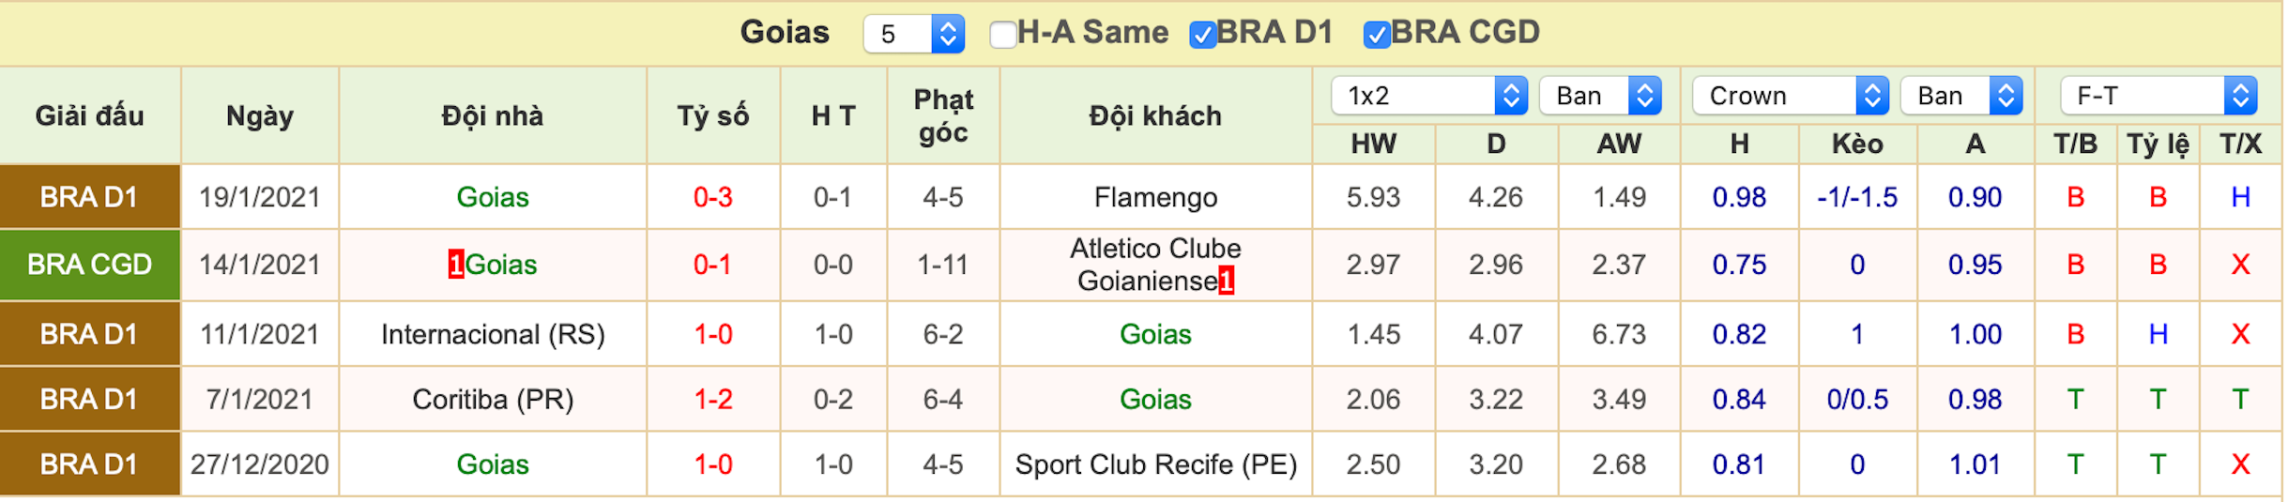This screenshot has height=502, width=2288.
Task: Open the Ban dropdown next to Crown
Action: tap(1961, 96)
